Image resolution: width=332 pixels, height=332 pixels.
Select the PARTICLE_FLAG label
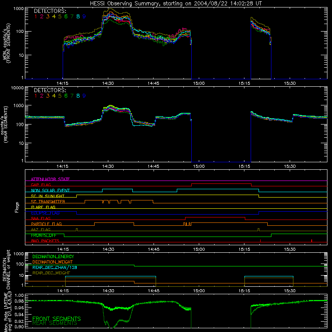click(x=46, y=224)
